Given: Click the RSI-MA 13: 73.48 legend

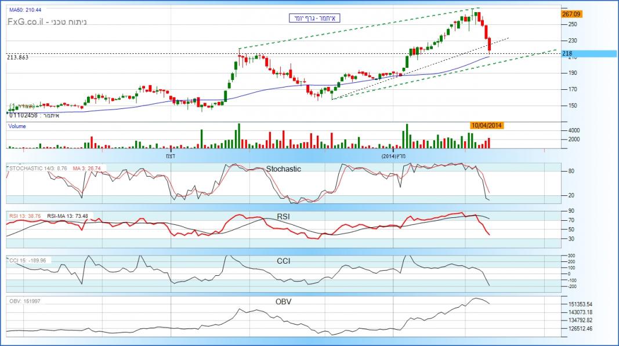Looking at the screenshot, I should pyautogui.click(x=68, y=216).
